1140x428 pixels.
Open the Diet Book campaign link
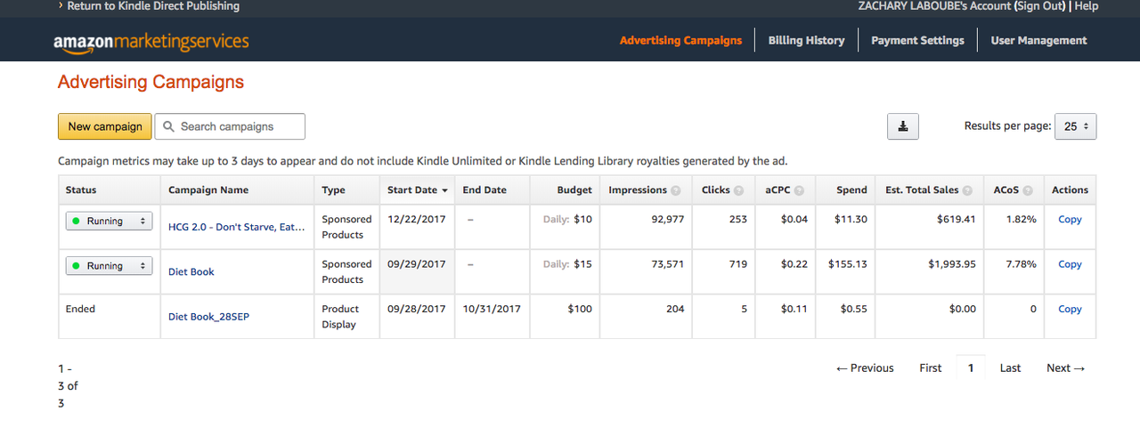pos(191,271)
